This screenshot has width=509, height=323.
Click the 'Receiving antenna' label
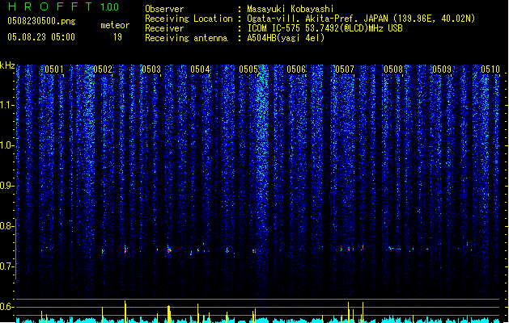click(186, 38)
